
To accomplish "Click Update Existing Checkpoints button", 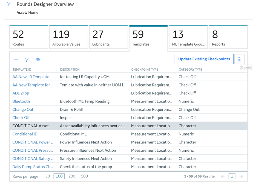I will point(204,59).
